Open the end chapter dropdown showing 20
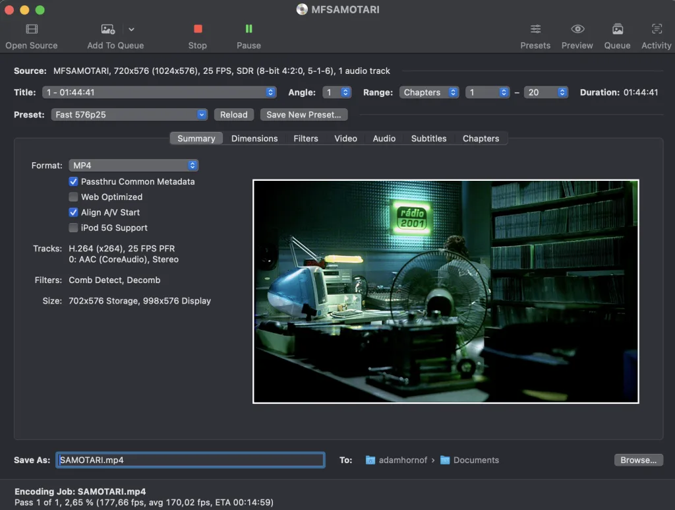The height and width of the screenshot is (510, 675). [x=546, y=92]
